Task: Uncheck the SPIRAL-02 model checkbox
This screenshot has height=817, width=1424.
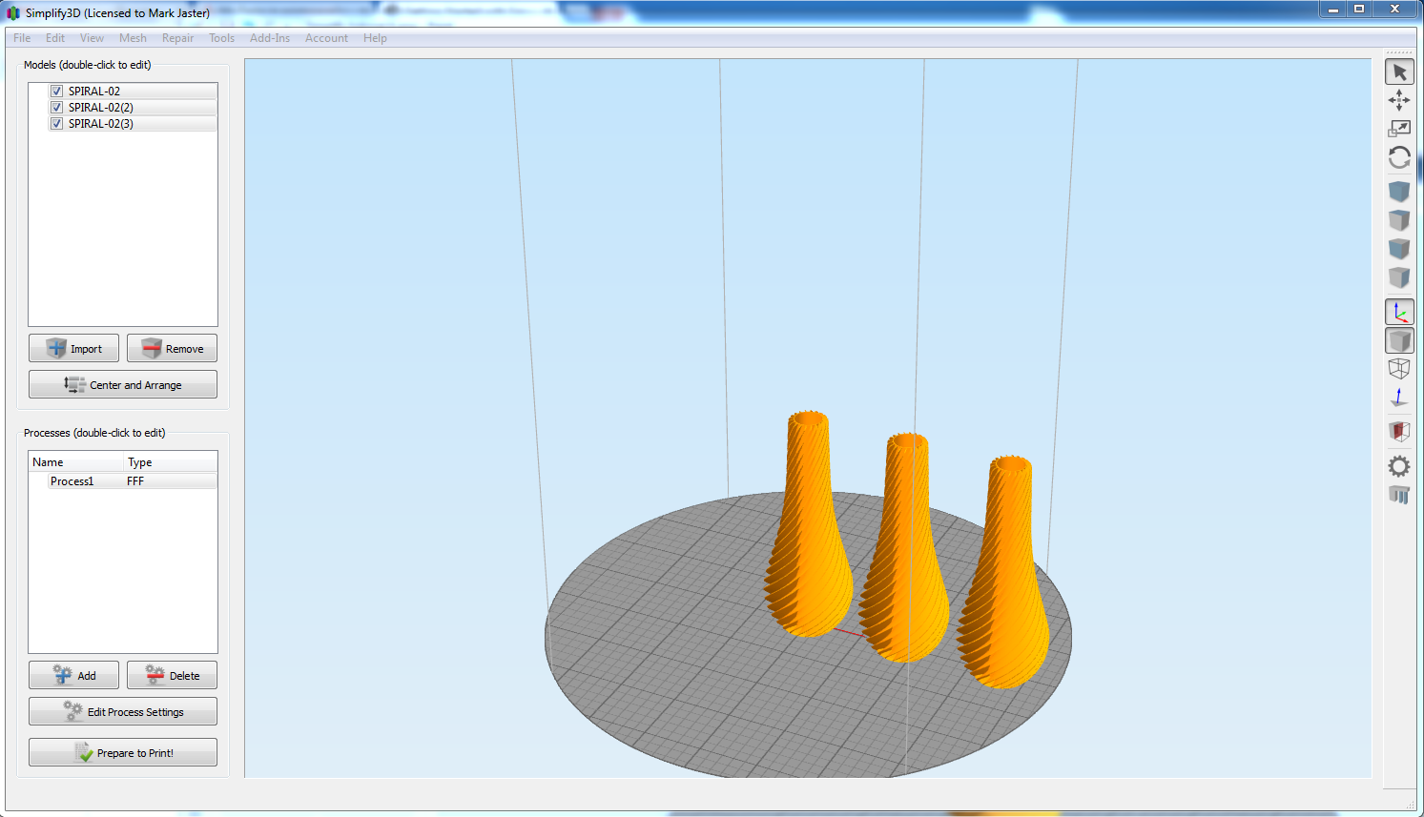Action: coord(56,91)
